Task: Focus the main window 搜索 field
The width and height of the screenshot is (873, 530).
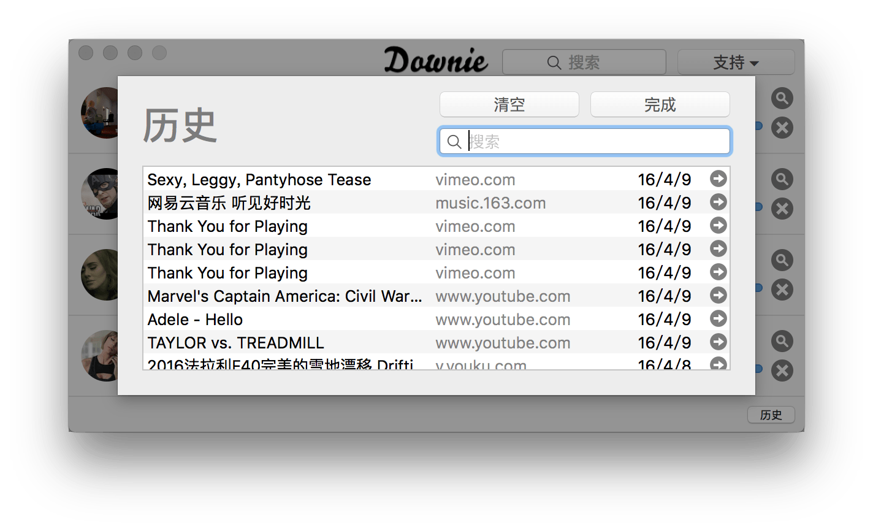Action: tap(584, 62)
